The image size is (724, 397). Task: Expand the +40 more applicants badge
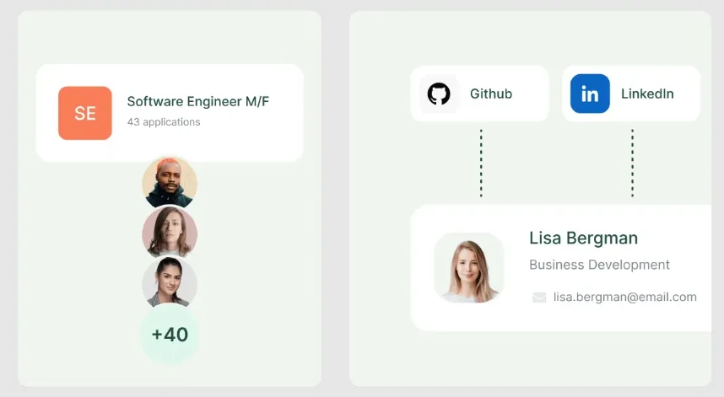click(170, 335)
